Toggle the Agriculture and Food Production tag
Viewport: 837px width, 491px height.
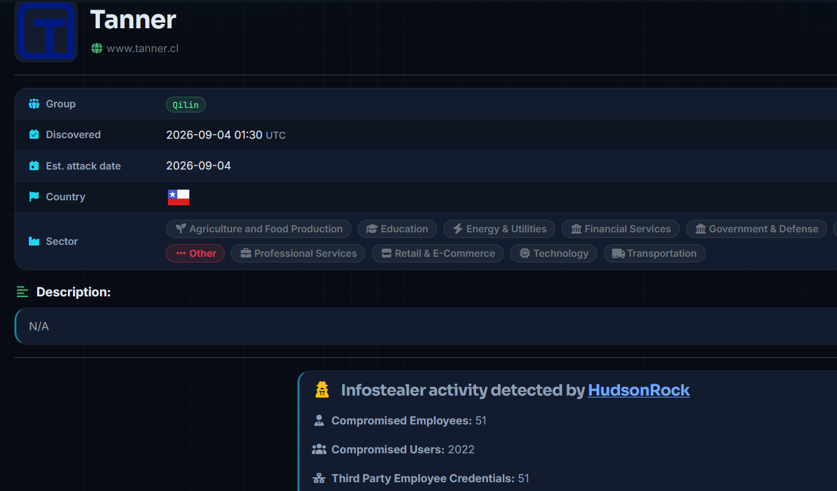258,229
